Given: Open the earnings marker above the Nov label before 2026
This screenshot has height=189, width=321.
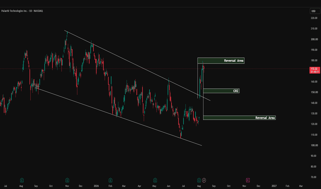Looking at the screenshot, I should coord(67,180).
